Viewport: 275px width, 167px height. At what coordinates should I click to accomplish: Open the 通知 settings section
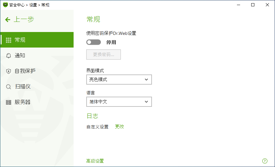[37, 55]
